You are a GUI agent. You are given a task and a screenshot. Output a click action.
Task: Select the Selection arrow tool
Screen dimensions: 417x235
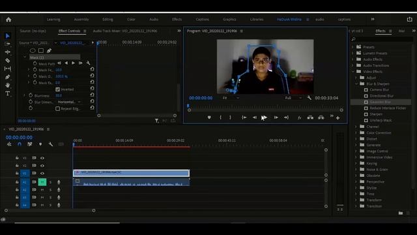[x=7, y=36]
